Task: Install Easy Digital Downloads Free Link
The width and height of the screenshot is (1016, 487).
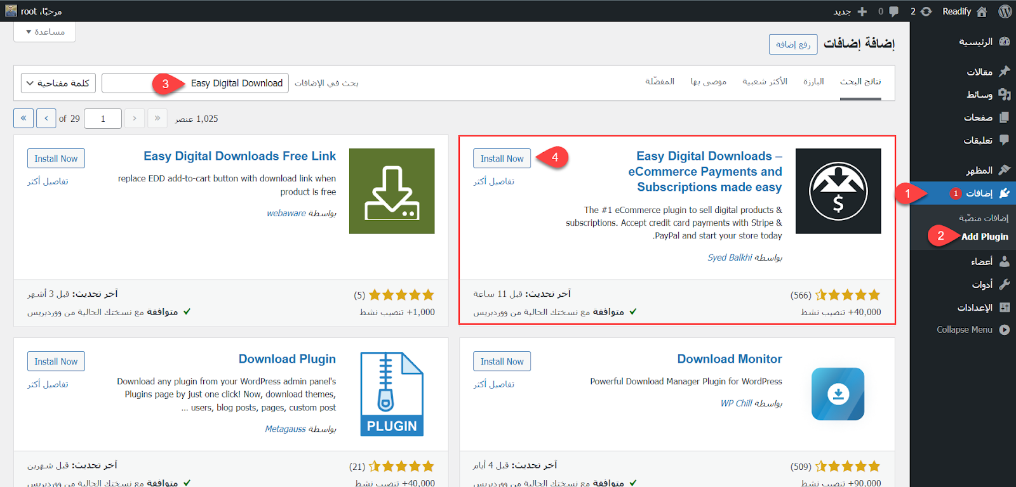Action: click(x=56, y=159)
